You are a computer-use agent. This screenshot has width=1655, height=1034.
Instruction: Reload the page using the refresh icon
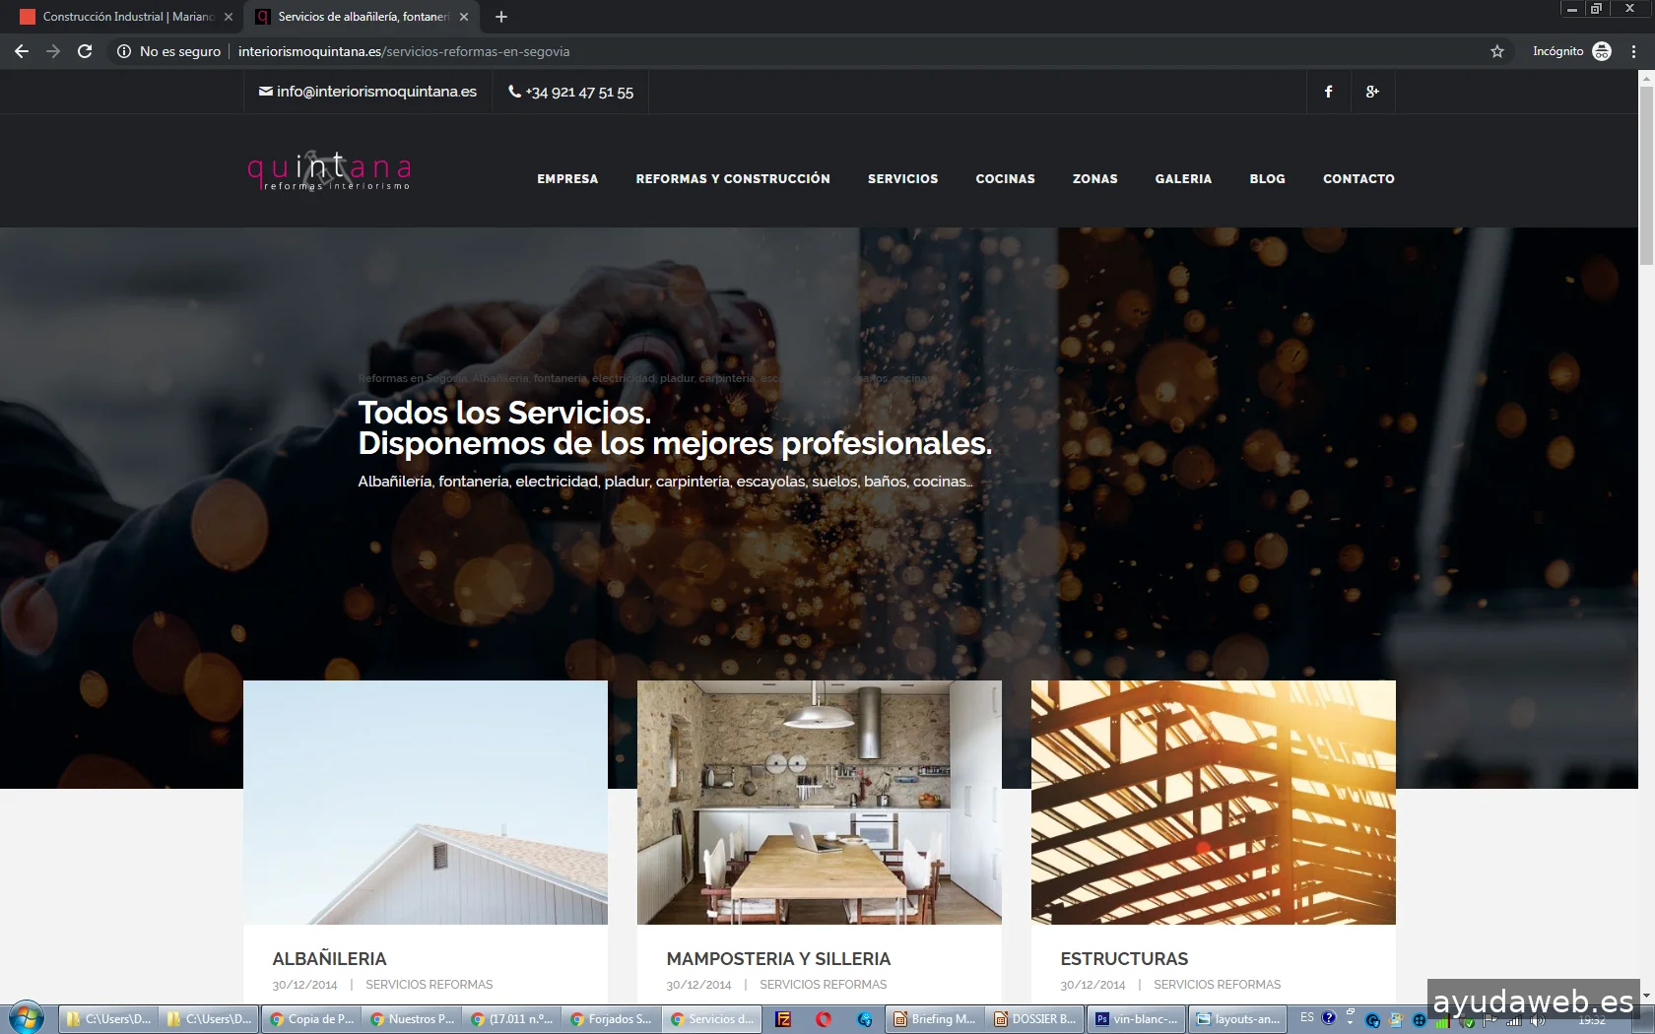coord(85,51)
